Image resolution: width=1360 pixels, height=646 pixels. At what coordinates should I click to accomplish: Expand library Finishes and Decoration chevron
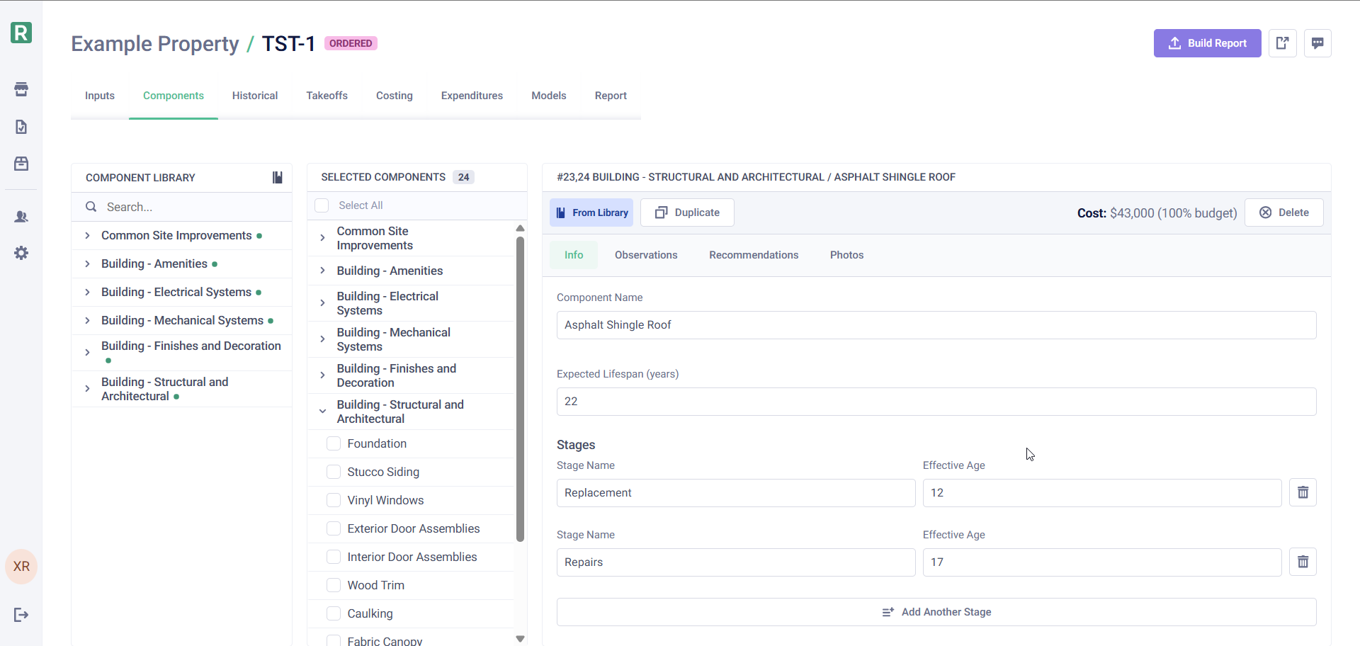coord(87,352)
